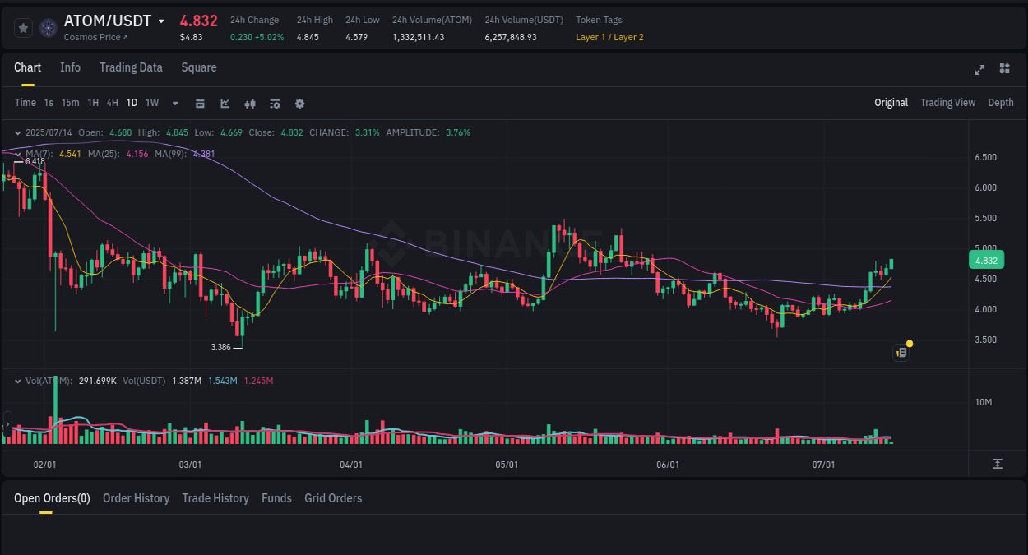Select the 1W timeframe
1028x555 pixels.
pos(151,103)
